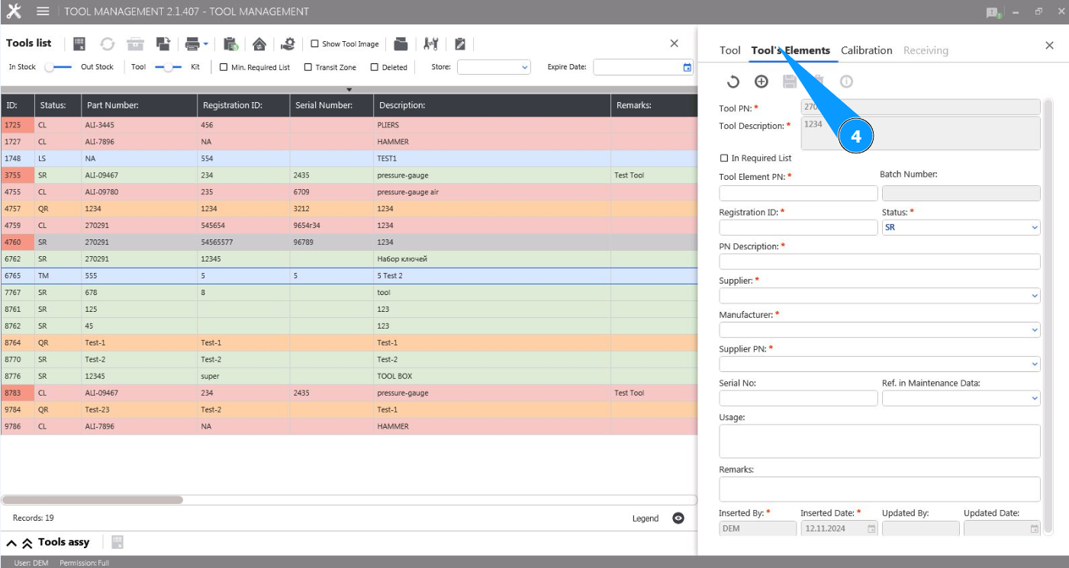Click the clipboard edit icon in toolbar
The height and width of the screenshot is (568, 1069).
(x=460, y=43)
